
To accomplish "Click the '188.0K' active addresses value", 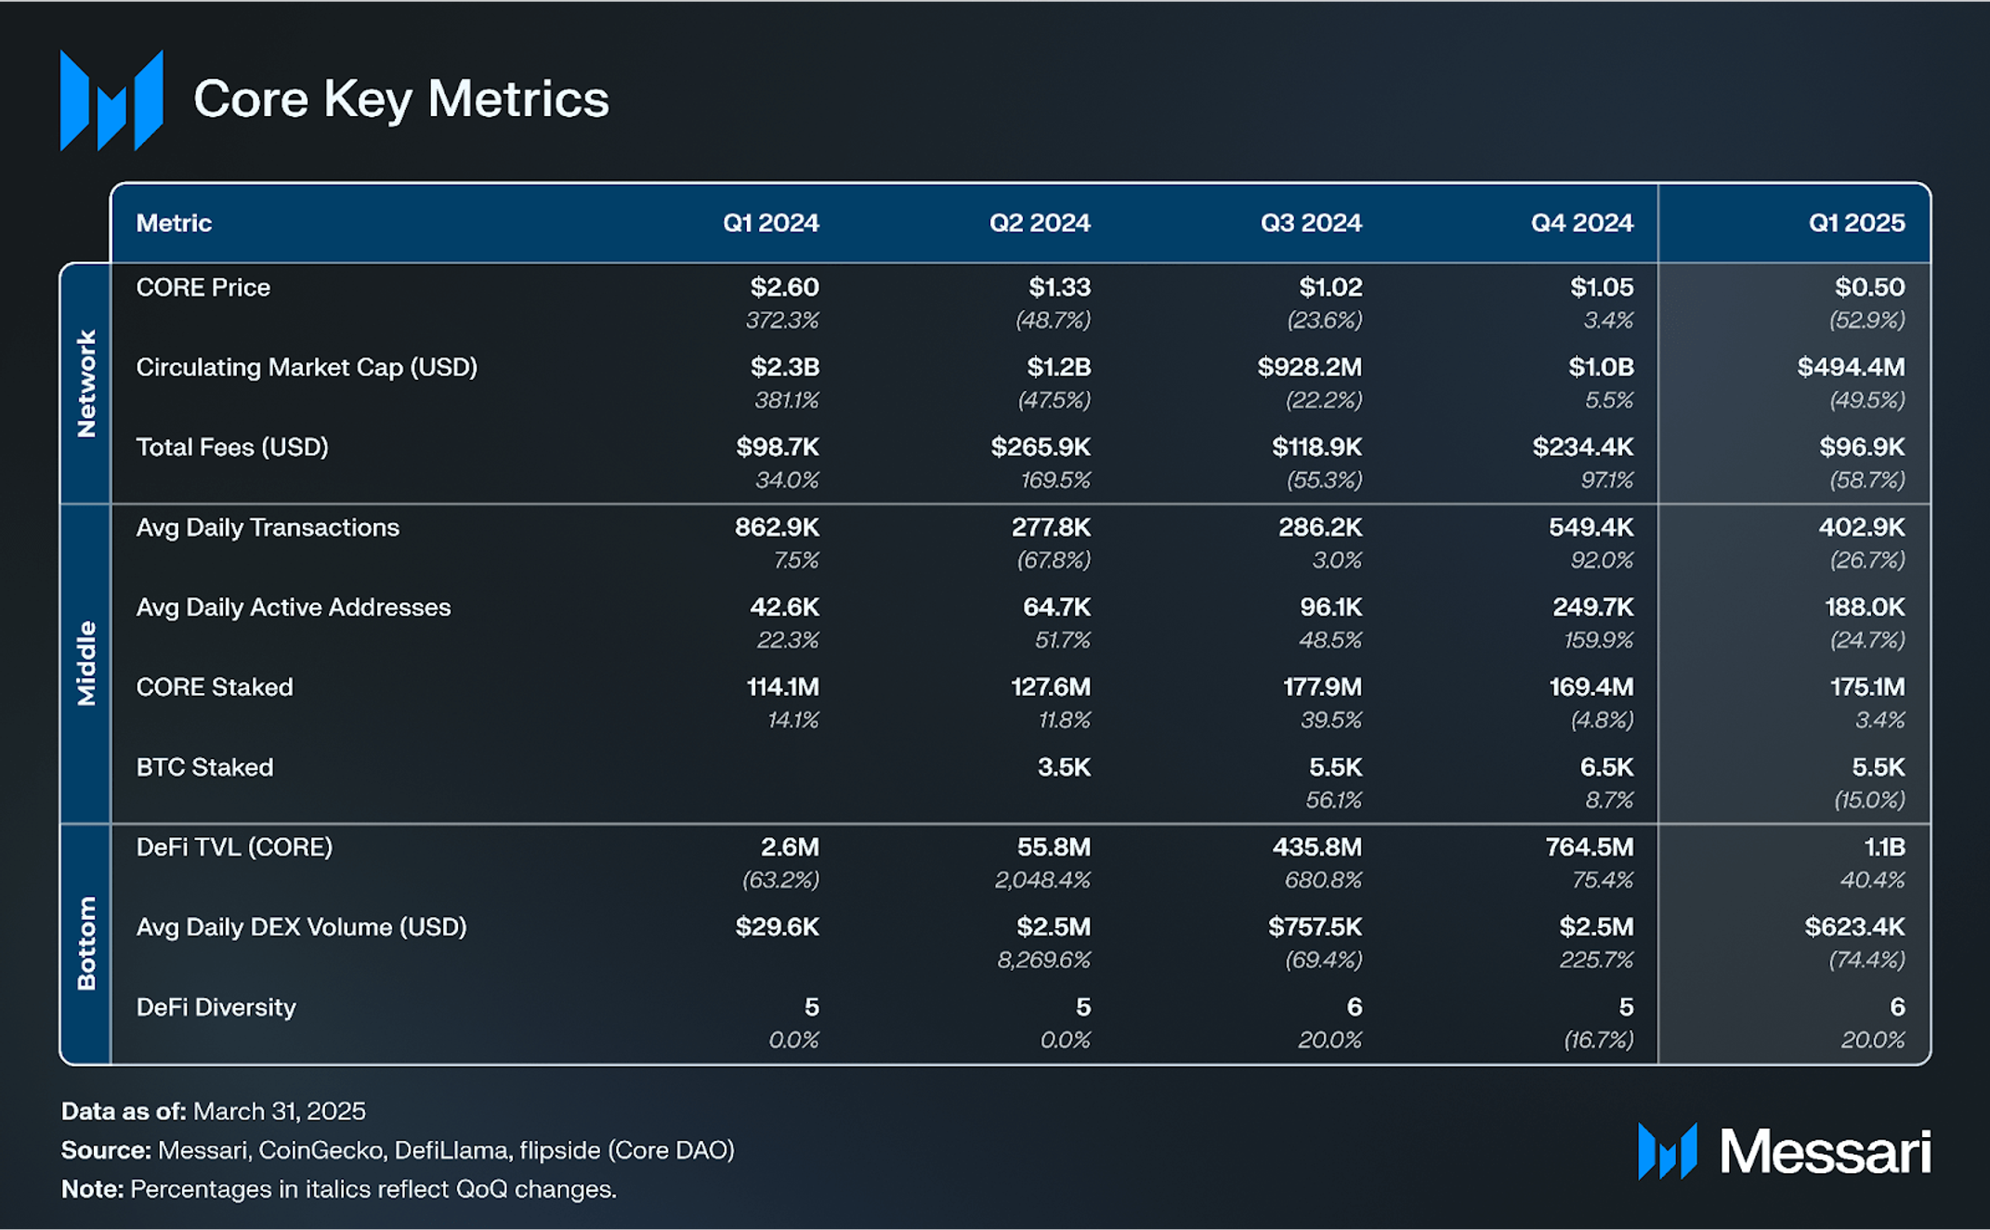I will coord(1865,608).
